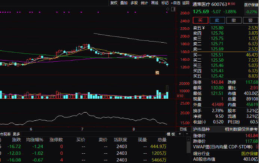Image resolution: width=259 pixels, height=163 pixels.
Task: Add stock via +自选 button
Action: click(x=175, y=3)
